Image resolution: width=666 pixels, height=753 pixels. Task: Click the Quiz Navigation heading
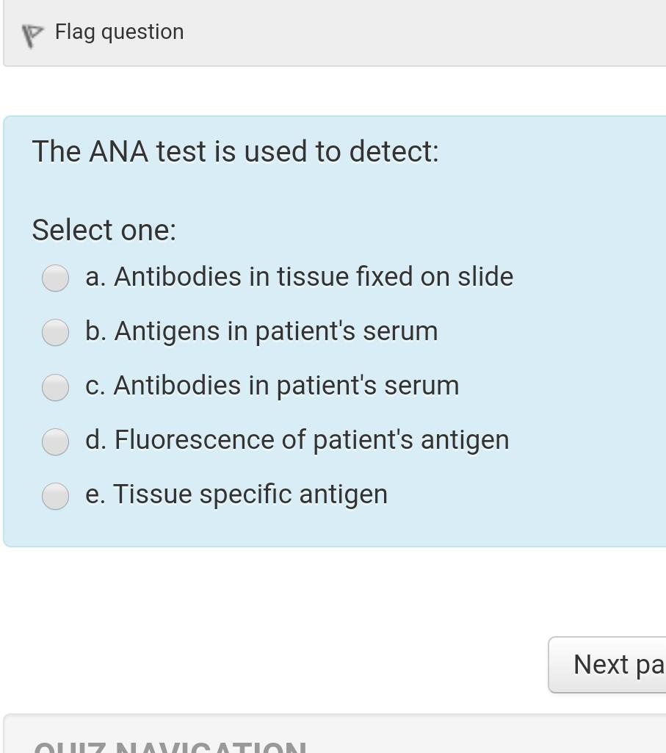170,747
